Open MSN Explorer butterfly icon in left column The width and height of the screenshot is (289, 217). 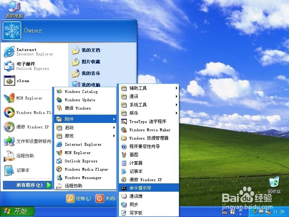click(x=9, y=98)
